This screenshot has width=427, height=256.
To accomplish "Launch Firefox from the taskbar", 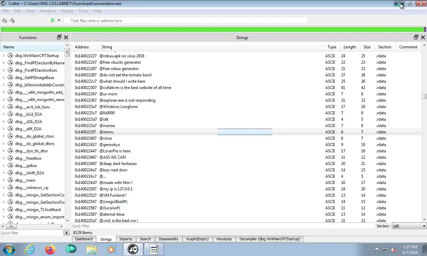I will pyautogui.click(x=50, y=249).
